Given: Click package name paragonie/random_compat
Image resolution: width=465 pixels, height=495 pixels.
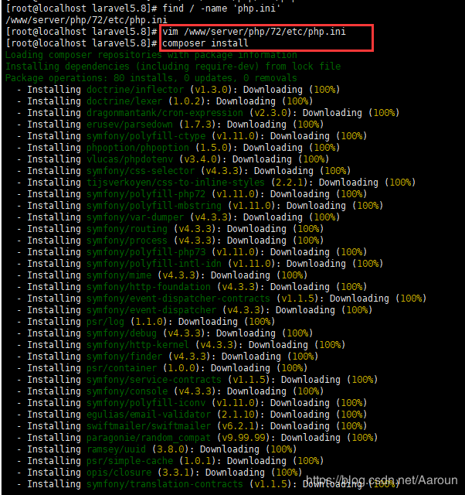Looking at the screenshot, I should tap(148, 438).
